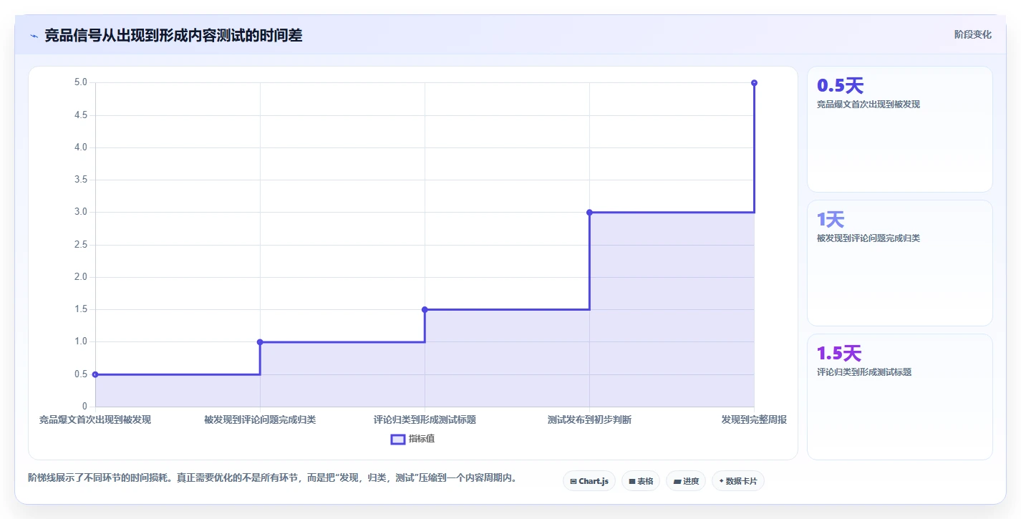
Task: Click the footer note starting with 阶梯线展示了
Action: [x=272, y=477]
